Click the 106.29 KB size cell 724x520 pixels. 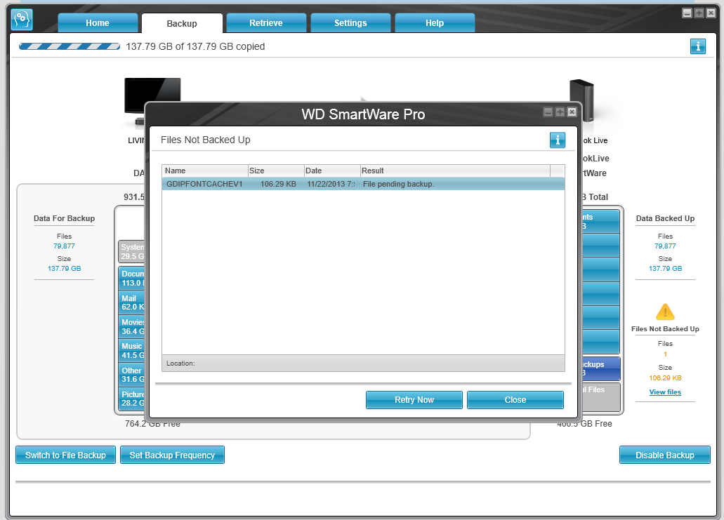tap(278, 184)
